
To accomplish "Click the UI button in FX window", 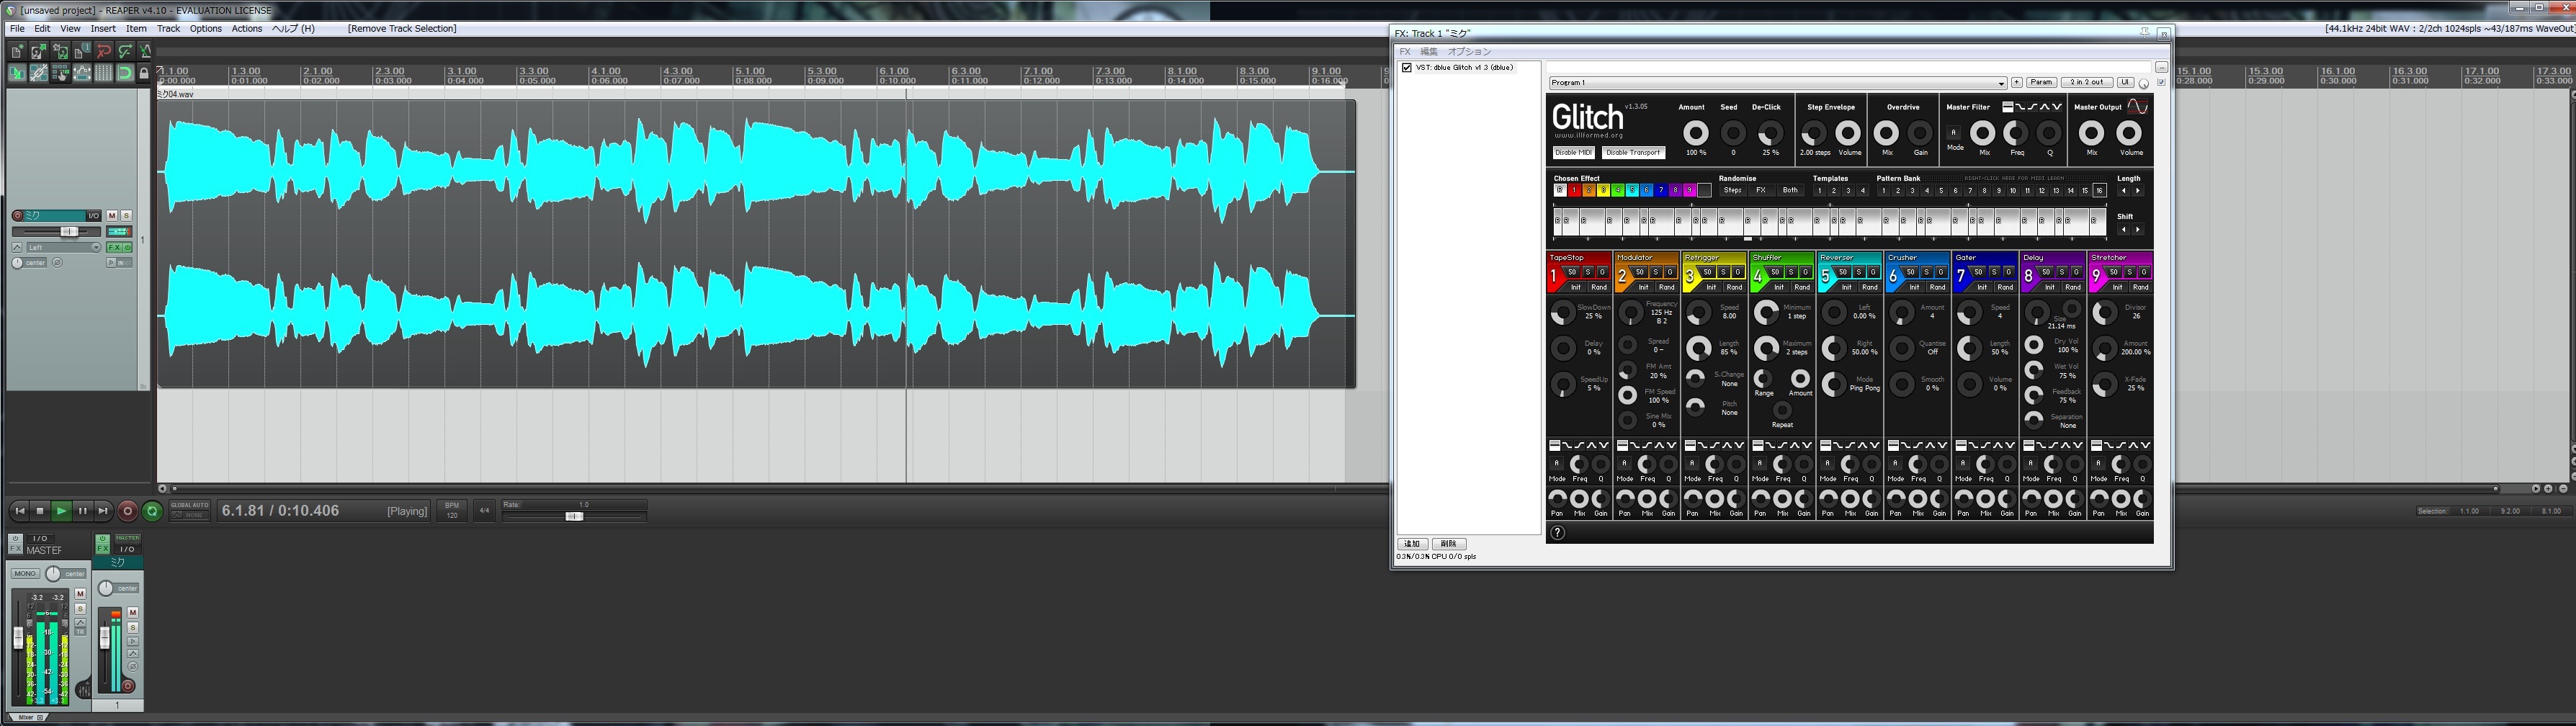I will click(2125, 83).
